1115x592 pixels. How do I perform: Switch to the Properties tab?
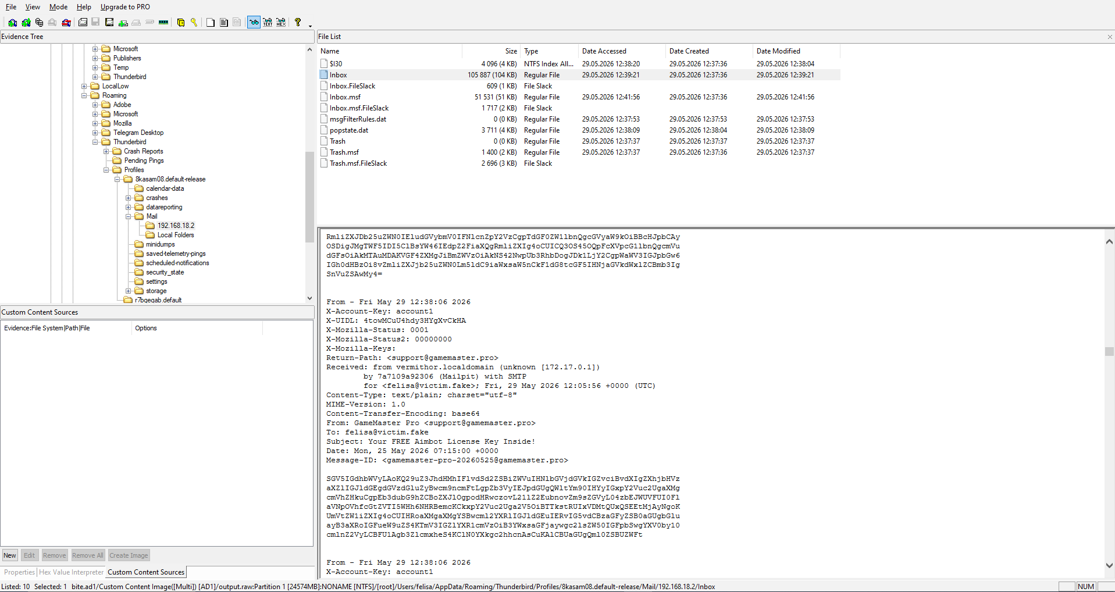click(x=20, y=572)
